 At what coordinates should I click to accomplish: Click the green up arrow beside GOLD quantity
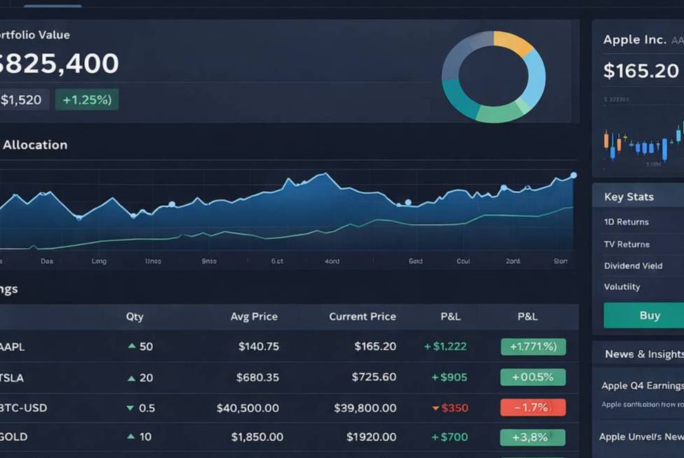(x=131, y=436)
